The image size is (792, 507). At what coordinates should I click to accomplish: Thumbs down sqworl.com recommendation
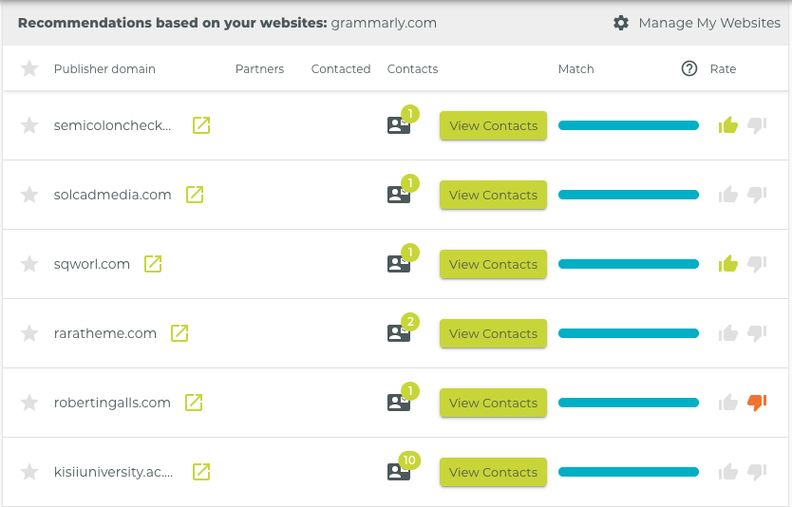(757, 264)
